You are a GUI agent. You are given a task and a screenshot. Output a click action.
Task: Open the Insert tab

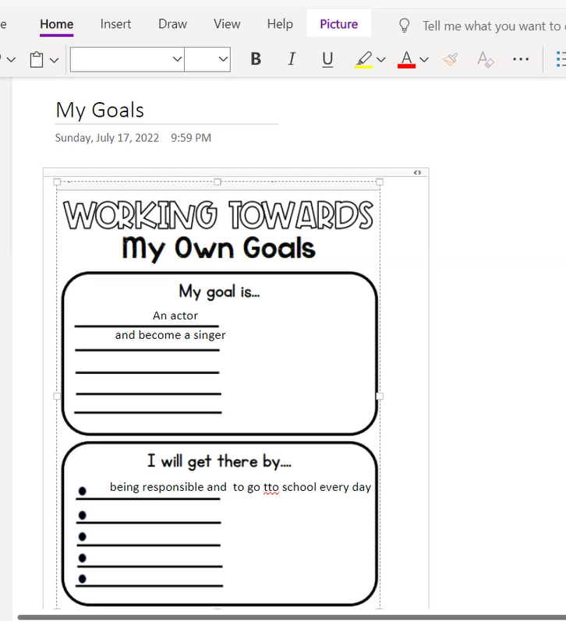point(115,24)
